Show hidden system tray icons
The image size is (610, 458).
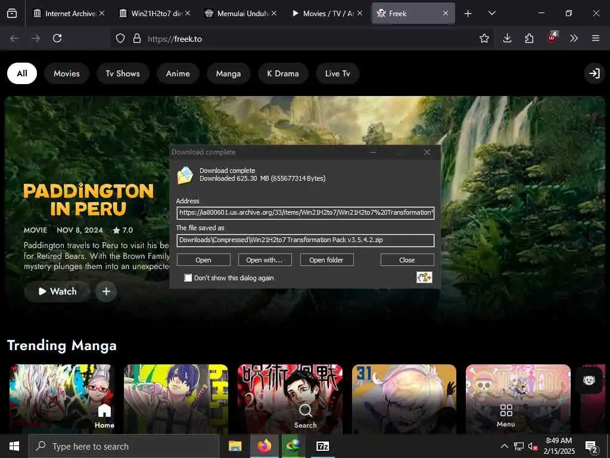point(504,446)
